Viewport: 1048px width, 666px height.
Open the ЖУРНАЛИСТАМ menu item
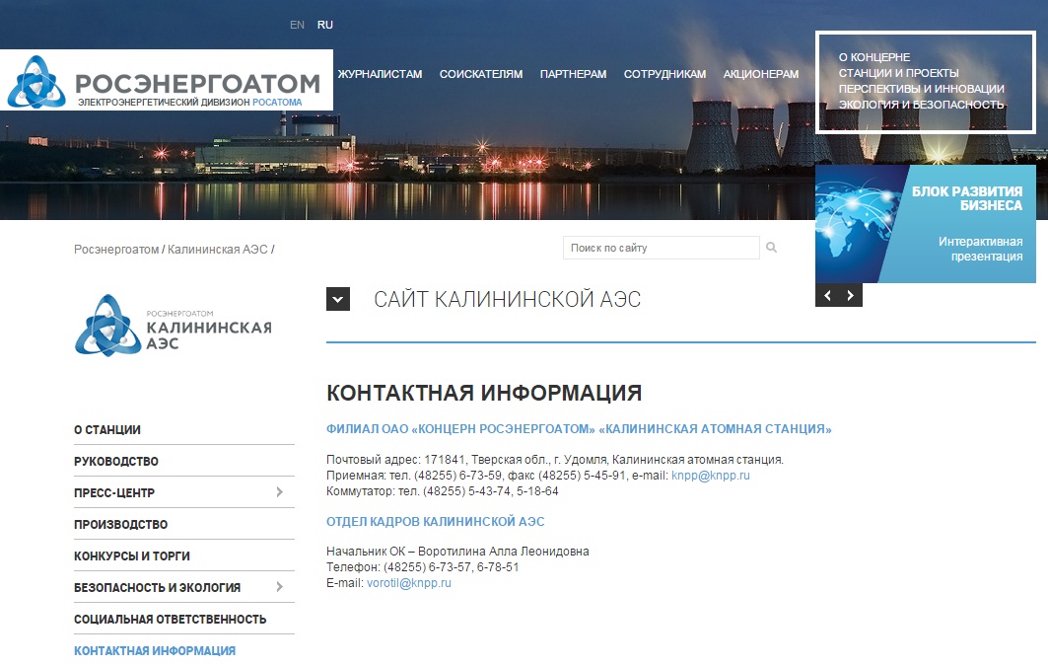(380, 74)
